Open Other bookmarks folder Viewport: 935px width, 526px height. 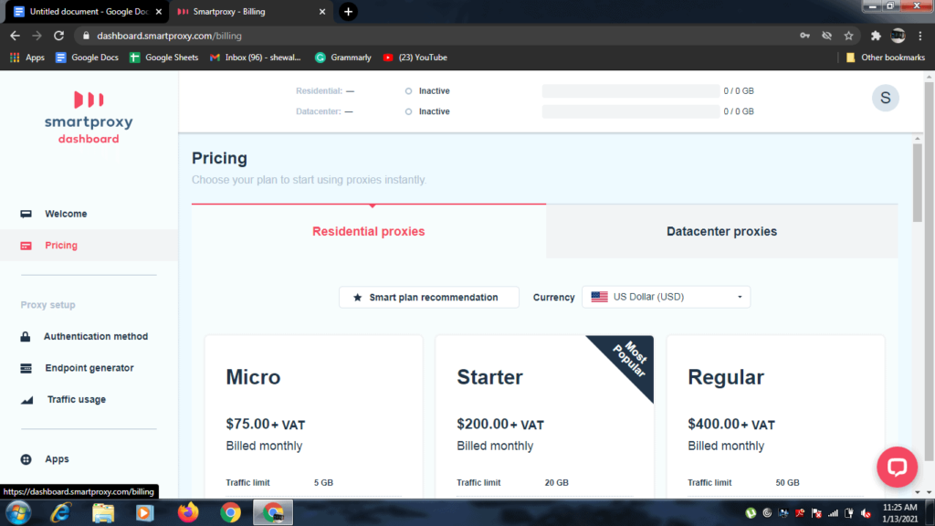tap(886, 58)
